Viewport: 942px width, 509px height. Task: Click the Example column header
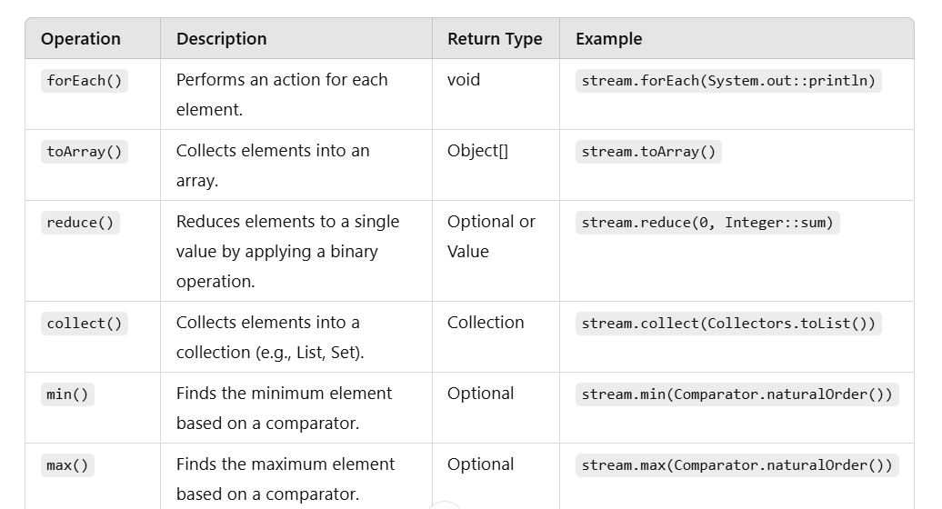608,39
